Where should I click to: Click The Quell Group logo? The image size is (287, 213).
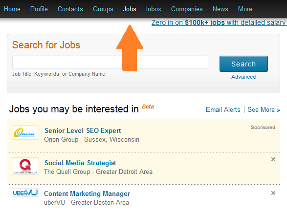[25, 166]
